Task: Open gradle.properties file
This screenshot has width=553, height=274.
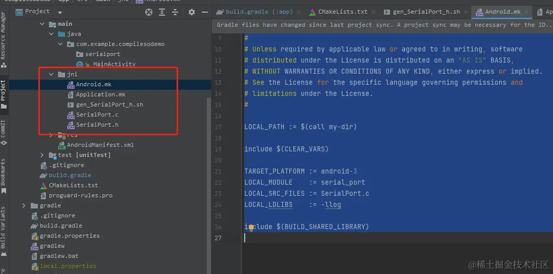Action: (70, 236)
